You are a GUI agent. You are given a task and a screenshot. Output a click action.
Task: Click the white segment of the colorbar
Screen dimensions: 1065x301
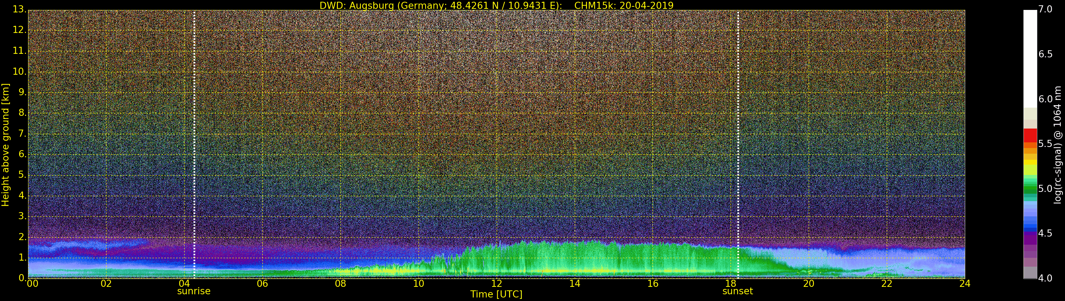(x=1030, y=58)
